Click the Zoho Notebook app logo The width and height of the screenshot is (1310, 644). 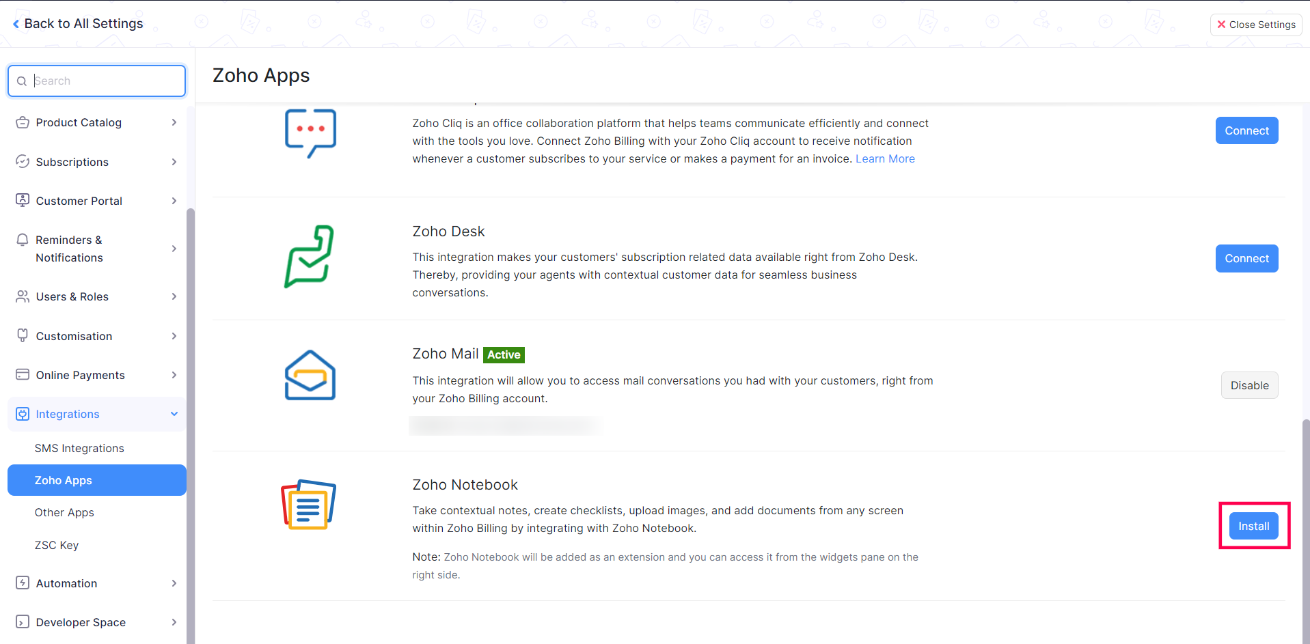click(x=308, y=504)
